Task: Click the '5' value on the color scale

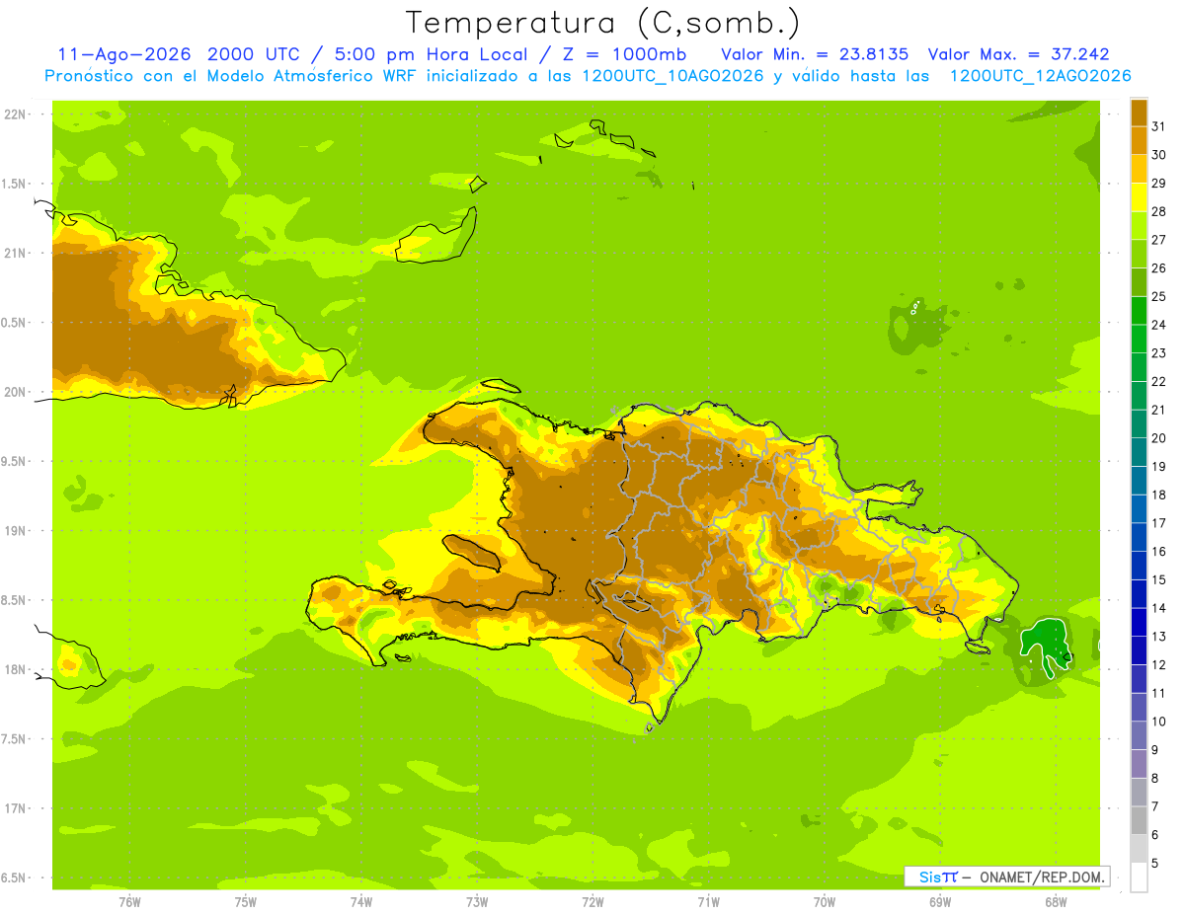Action: click(x=1155, y=864)
